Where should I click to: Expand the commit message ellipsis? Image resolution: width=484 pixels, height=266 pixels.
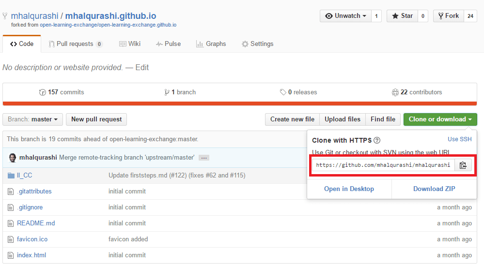(x=204, y=158)
